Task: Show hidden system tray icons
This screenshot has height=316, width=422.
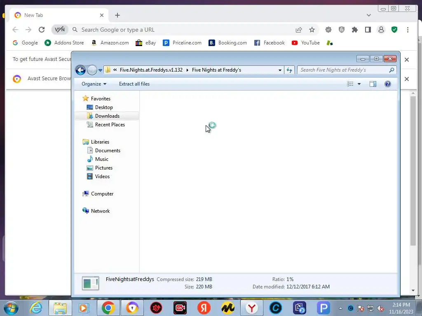Action: click(x=340, y=308)
